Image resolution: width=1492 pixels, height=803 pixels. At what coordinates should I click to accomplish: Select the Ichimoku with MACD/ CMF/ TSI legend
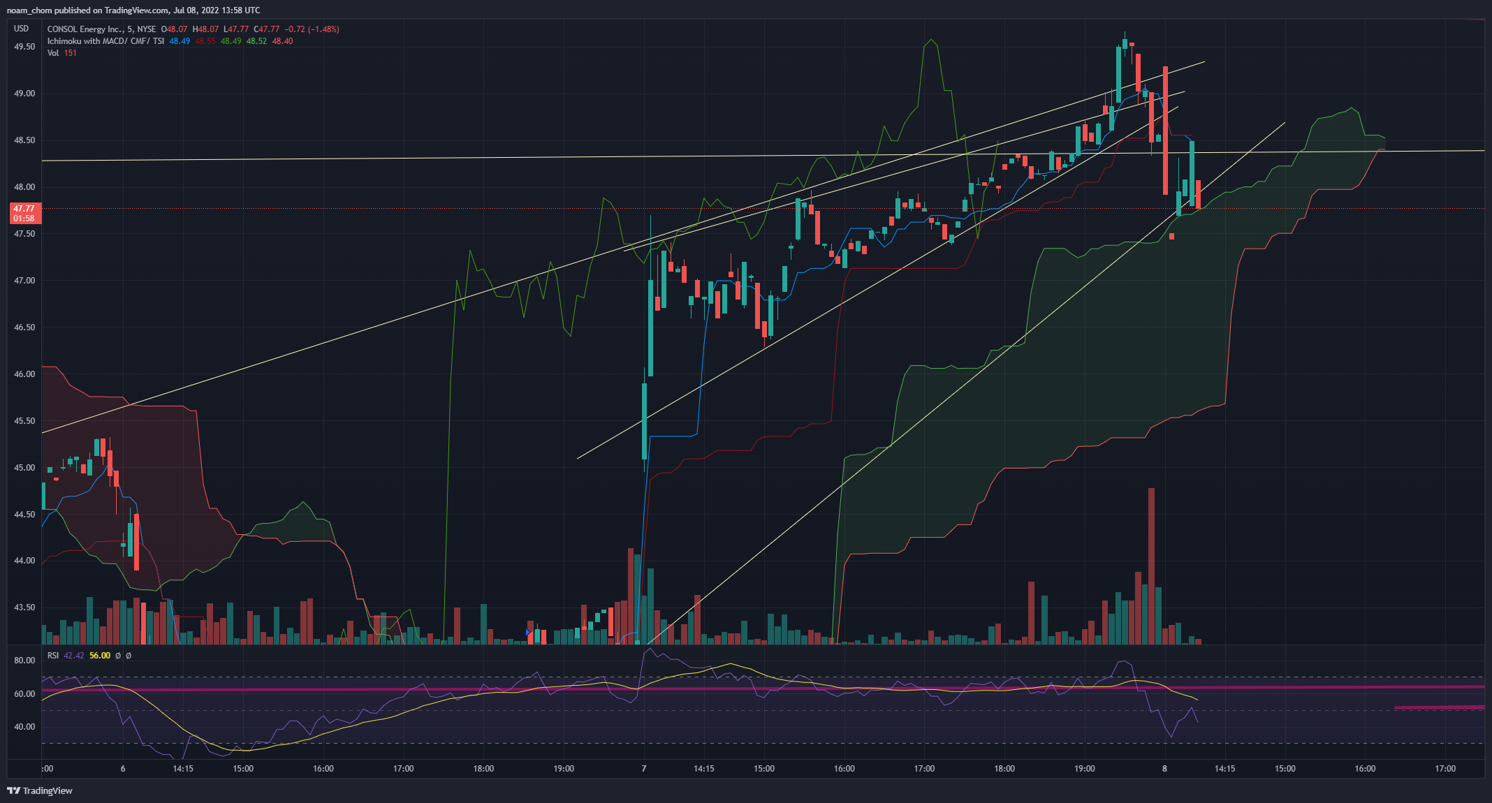(x=105, y=41)
